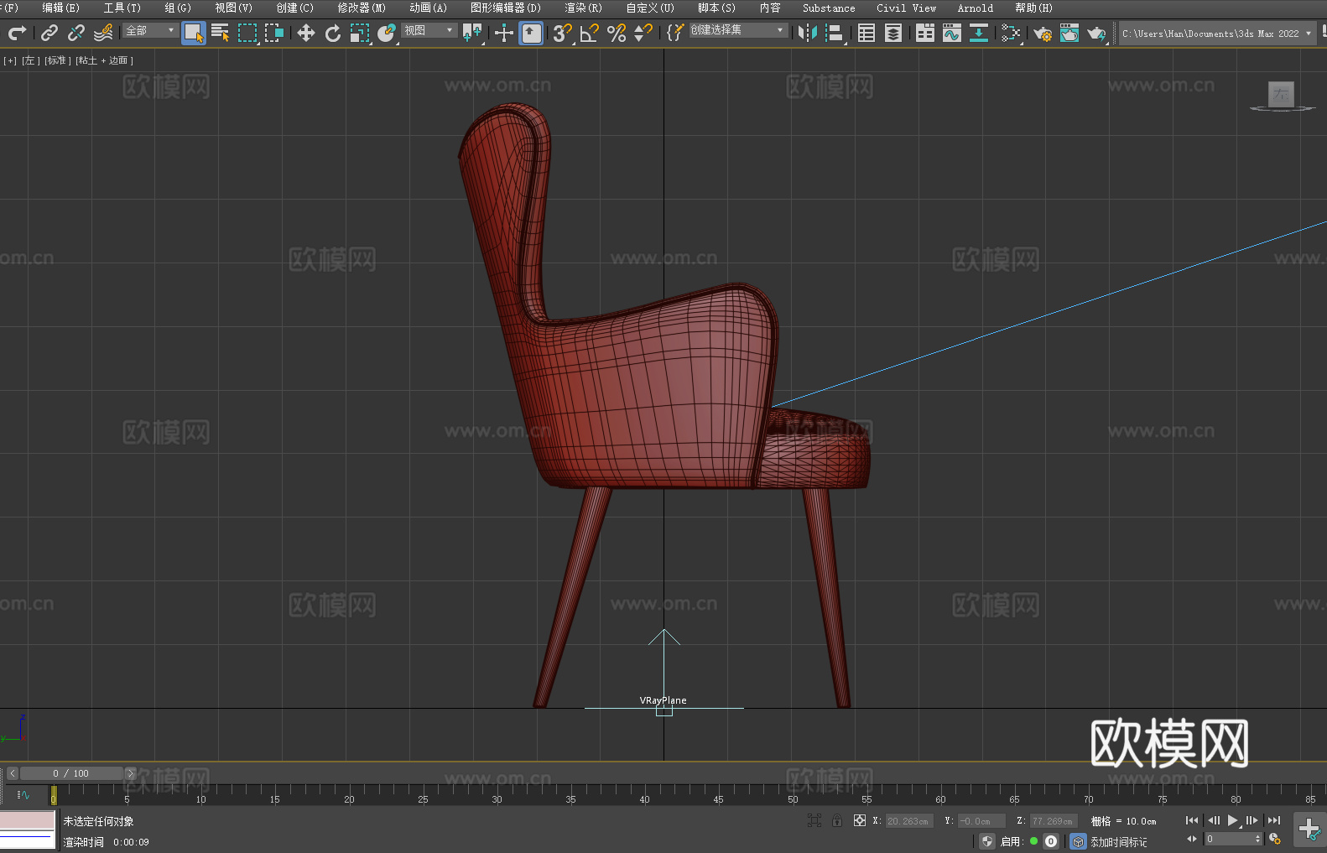Image resolution: width=1327 pixels, height=853 pixels.
Task: Open the 帮助(H) menu
Action: coord(1033,8)
